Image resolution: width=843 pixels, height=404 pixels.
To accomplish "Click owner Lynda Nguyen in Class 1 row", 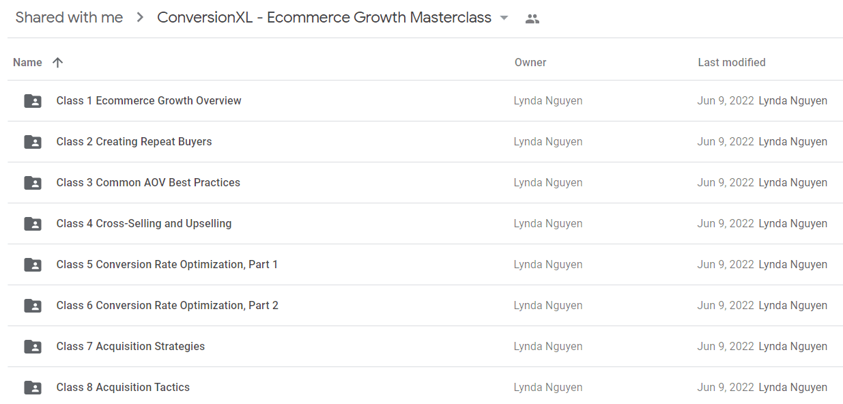I will tap(548, 101).
